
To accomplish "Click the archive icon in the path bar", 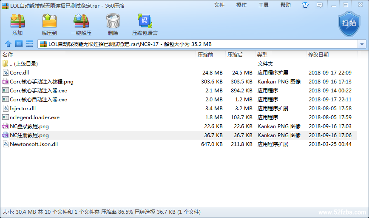I will (x=43, y=44).
